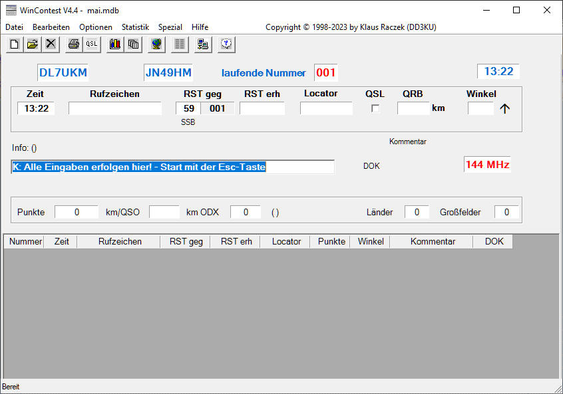Open the Datei menu
Screen dimensions: 563x394
click(x=15, y=27)
